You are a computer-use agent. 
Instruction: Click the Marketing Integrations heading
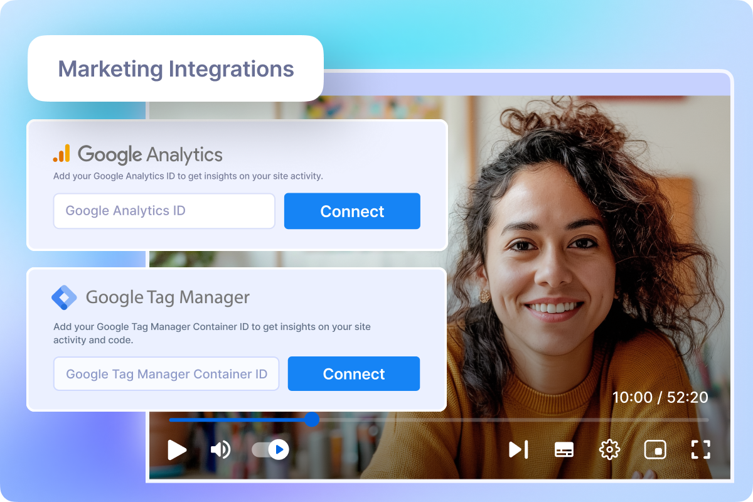[176, 68]
